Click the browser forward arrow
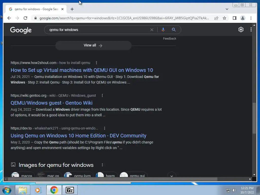The height and width of the screenshot is (195, 260). 17,18
